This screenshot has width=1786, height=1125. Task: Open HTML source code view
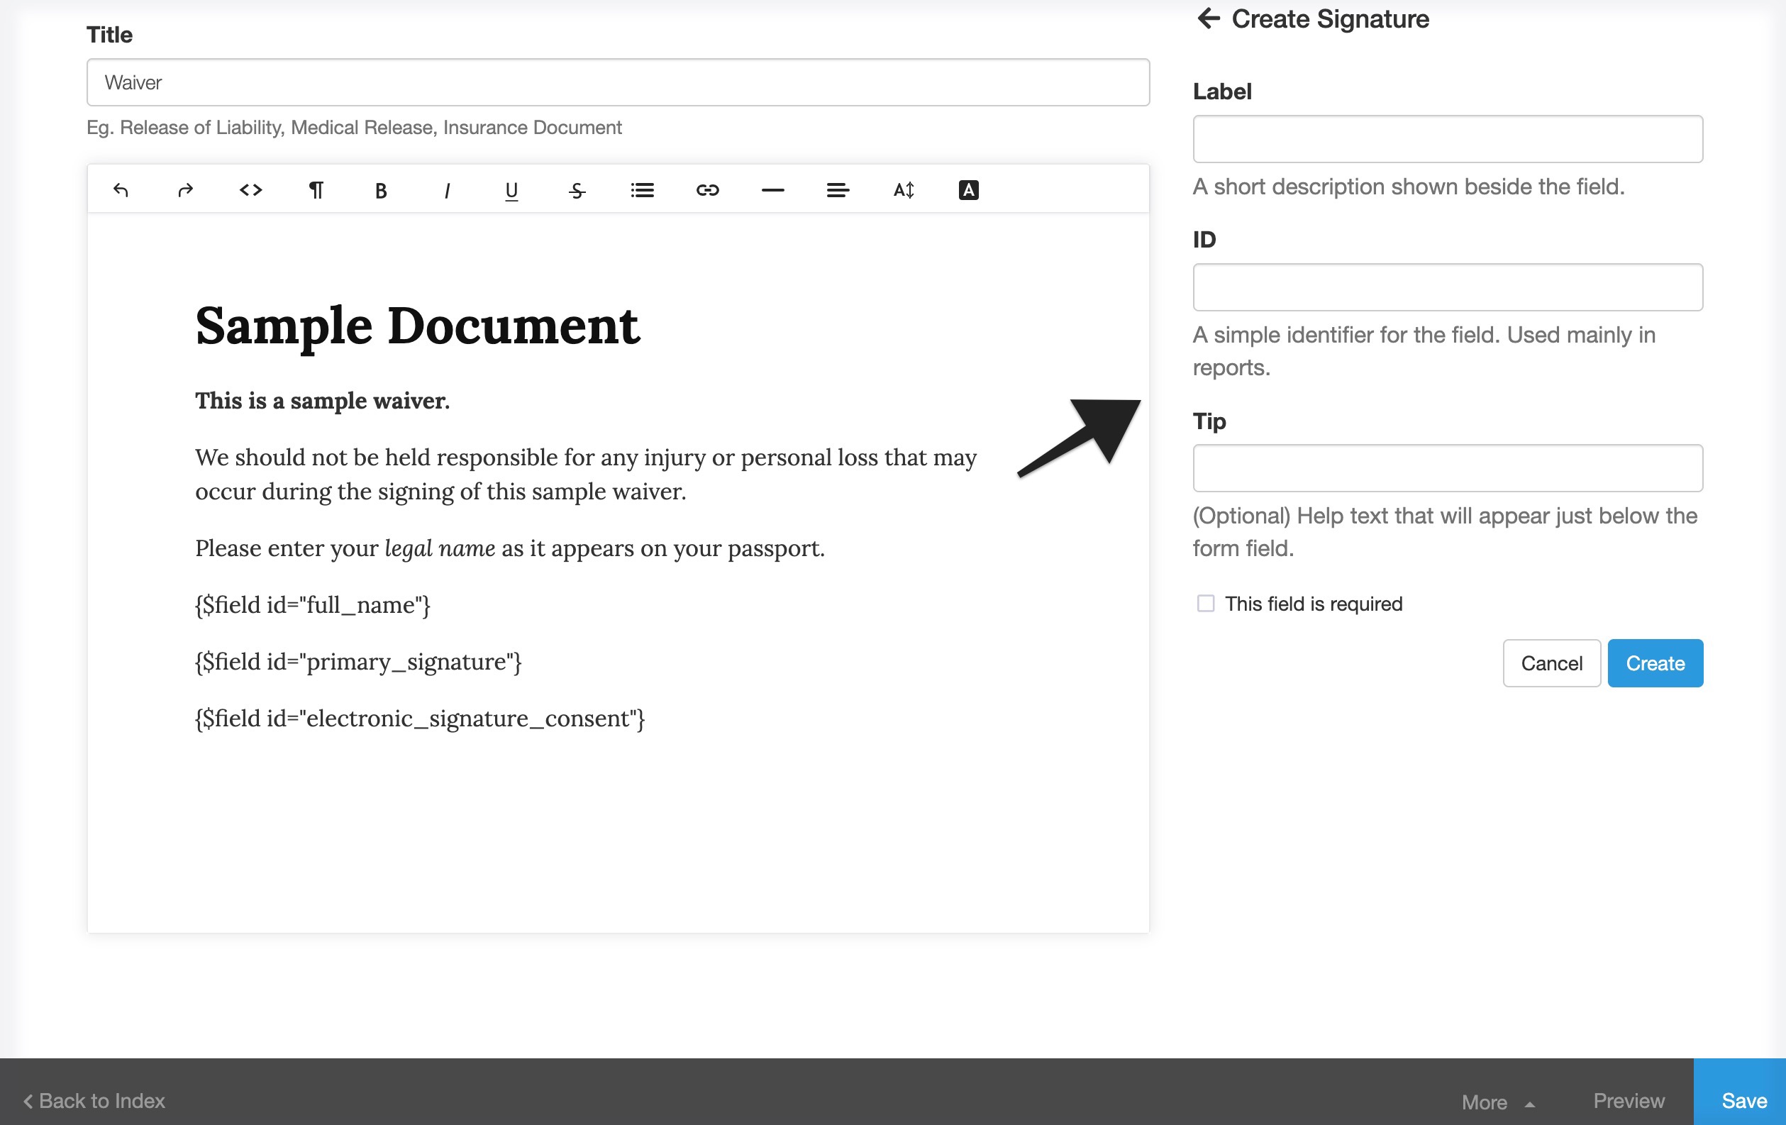[x=250, y=191]
